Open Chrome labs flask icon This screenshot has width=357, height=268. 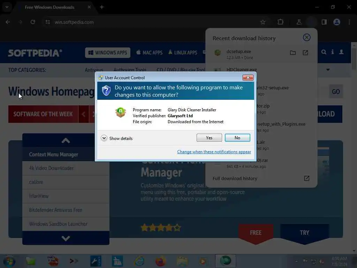pyautogui.click(x=299, y=22)
